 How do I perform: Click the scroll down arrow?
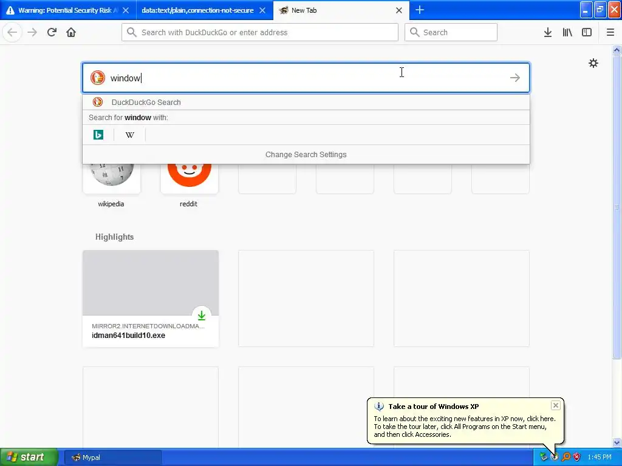(x=617, y=442)
